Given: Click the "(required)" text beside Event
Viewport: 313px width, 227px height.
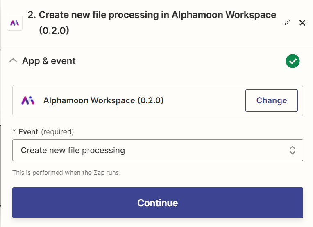Looking at the screenshot, I should click(x=57, y=132).
